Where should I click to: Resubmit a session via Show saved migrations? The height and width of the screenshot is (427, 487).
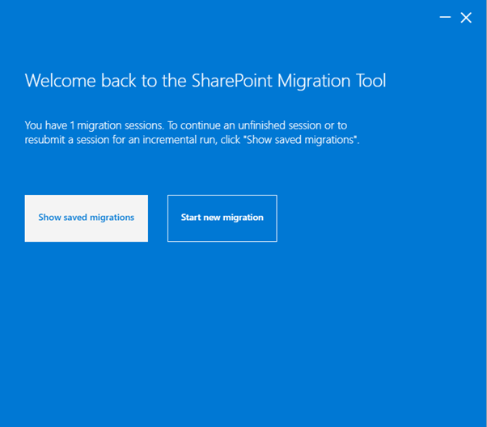pyautogui.click(x=86, y=218)
